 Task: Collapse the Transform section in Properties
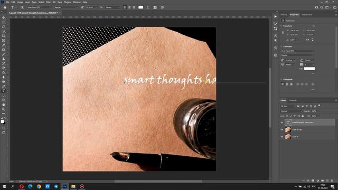coord(281,26)
